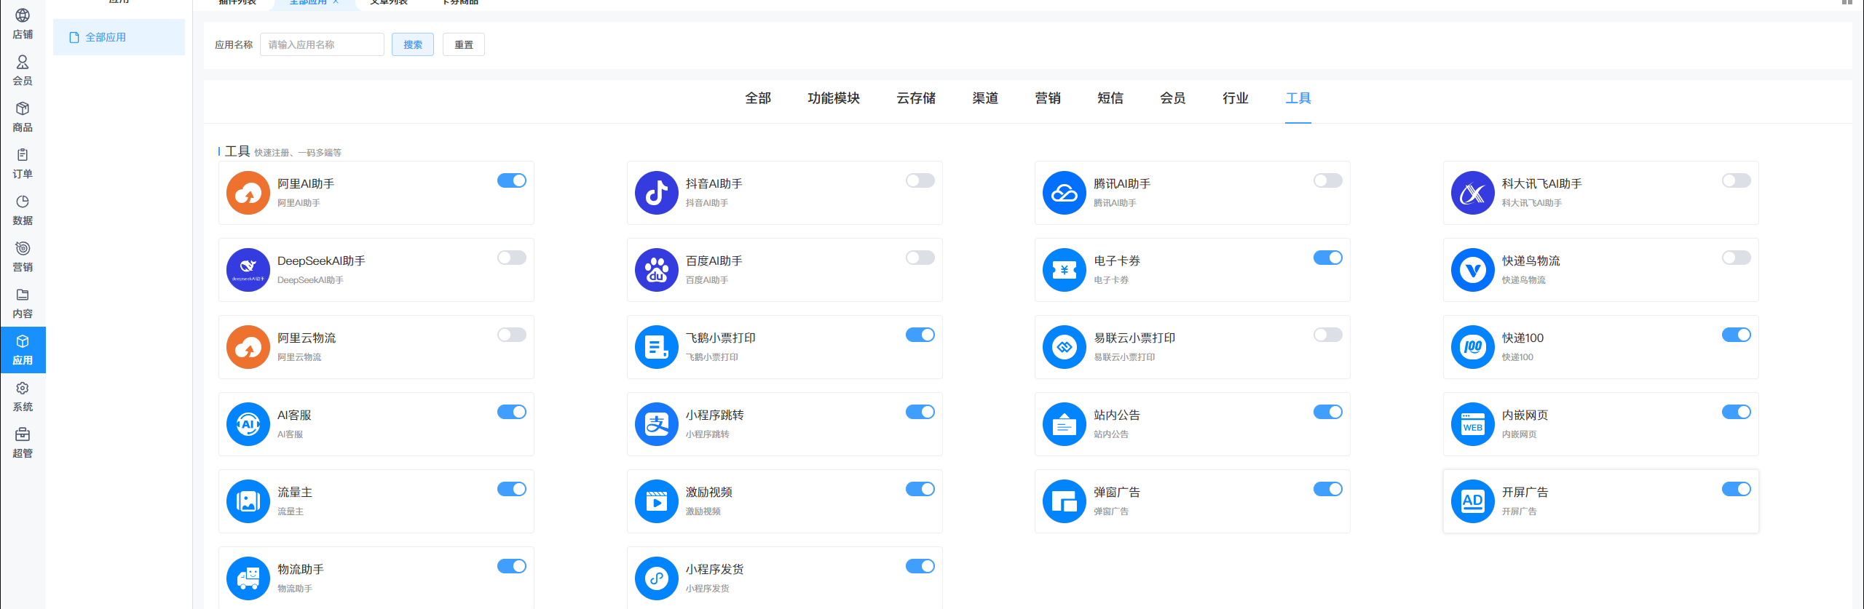Switch to the 会员 category tab

[1173, 98]
